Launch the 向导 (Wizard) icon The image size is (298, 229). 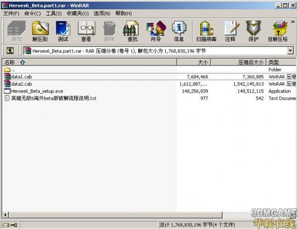tap(156, 31)
